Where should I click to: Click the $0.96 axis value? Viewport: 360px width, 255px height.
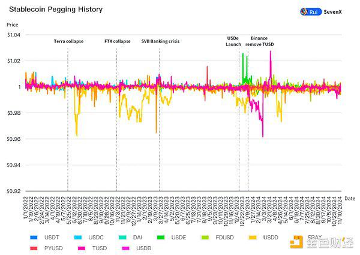(x=14, y=139)
